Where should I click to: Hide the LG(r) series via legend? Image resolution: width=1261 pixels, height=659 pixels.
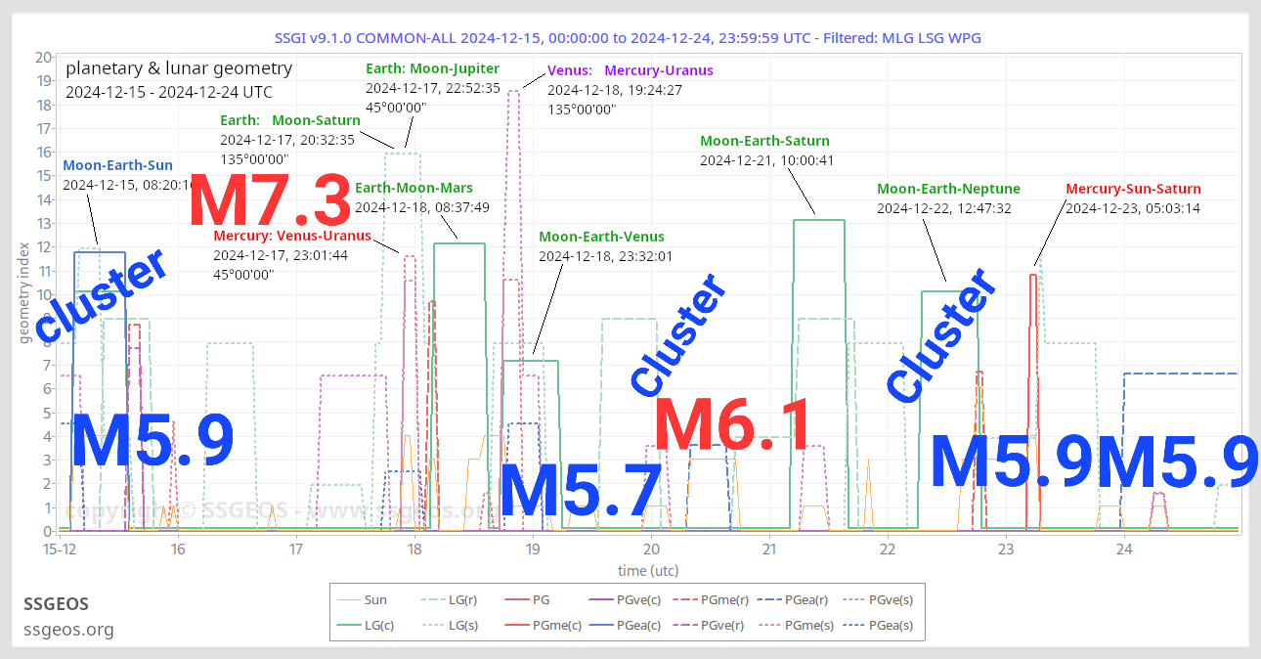(462, 599)
